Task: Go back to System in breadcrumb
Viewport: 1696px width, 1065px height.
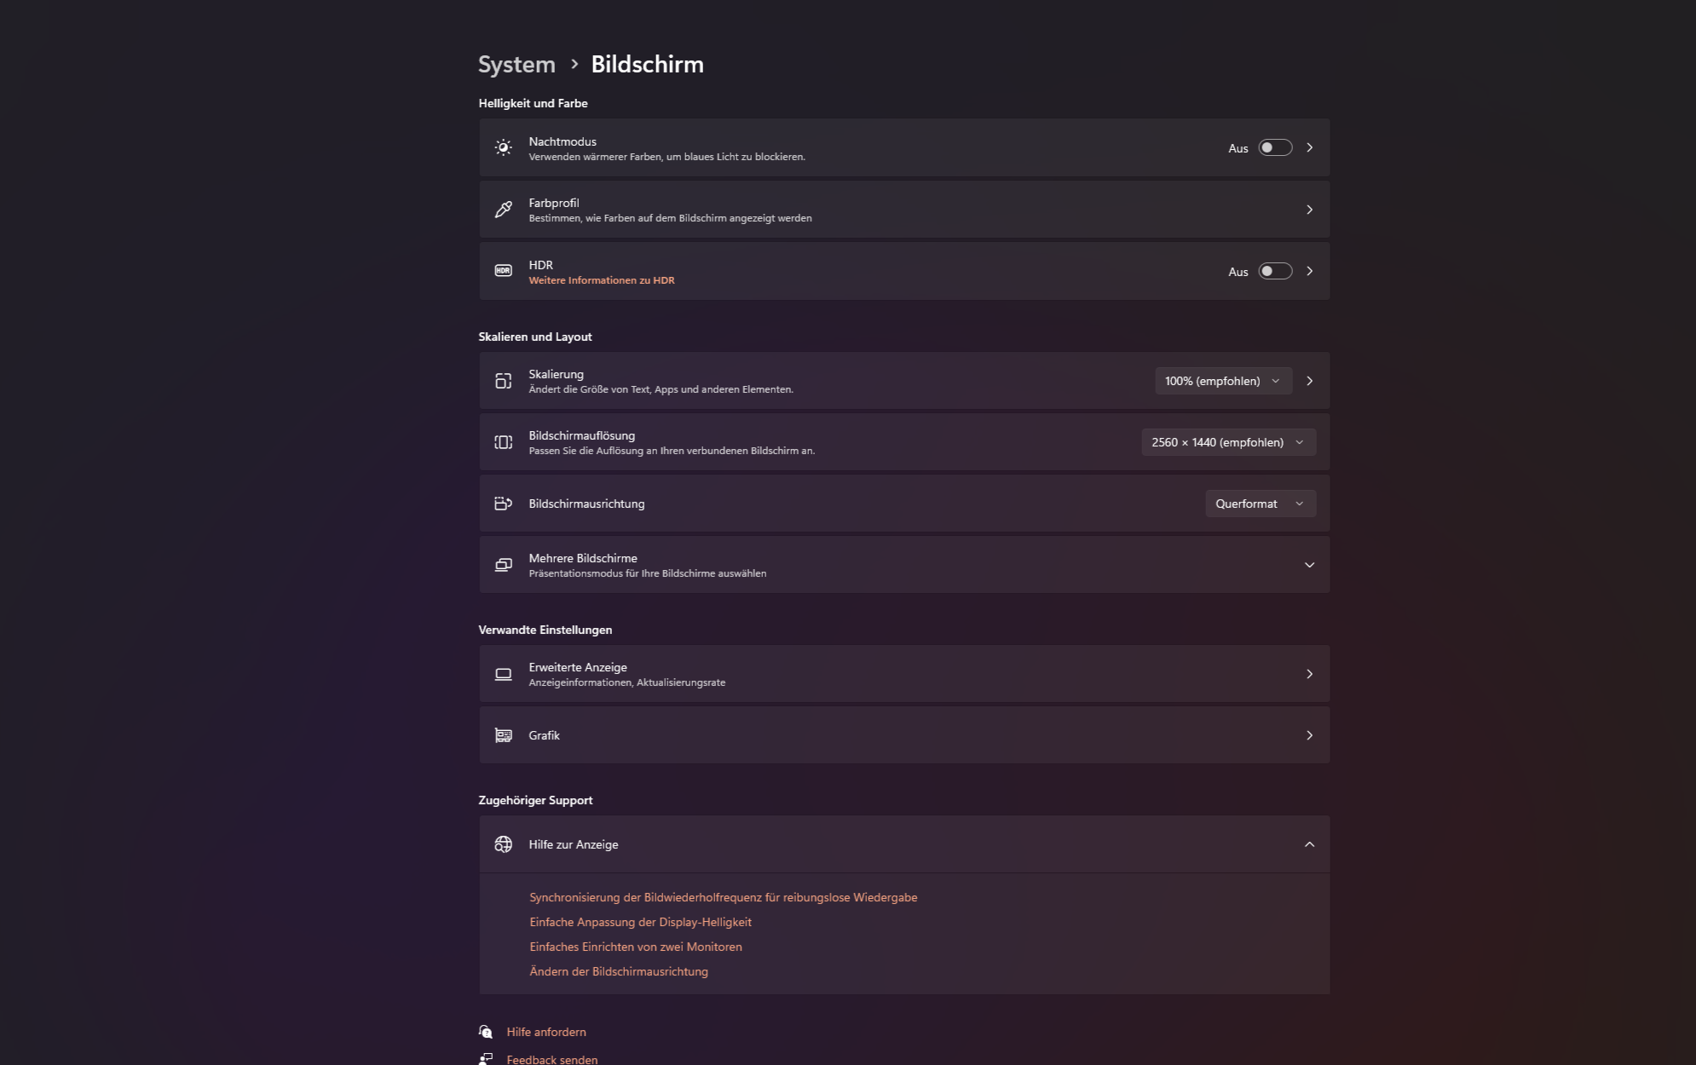Action: coord(516,64)
